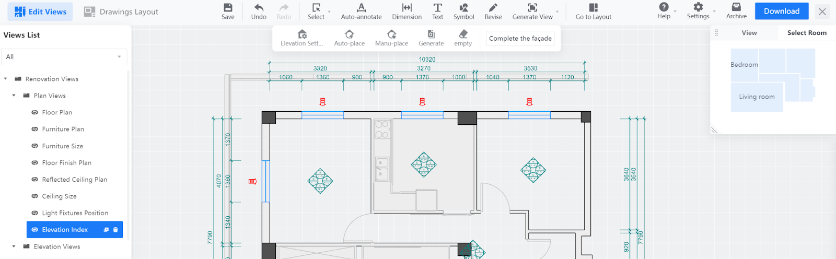
Task: Delete the Elevation Index view
Action: 115,230
